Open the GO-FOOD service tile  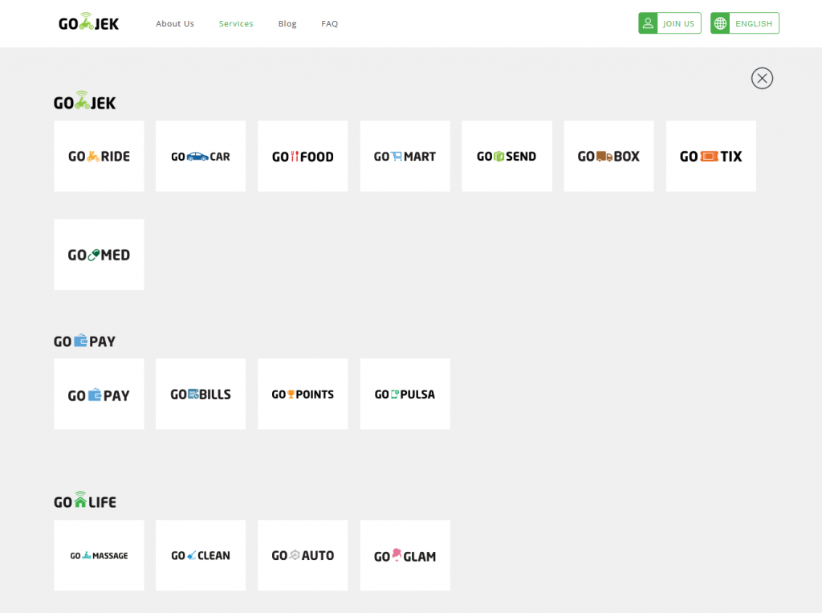click(x=303, y=157)
